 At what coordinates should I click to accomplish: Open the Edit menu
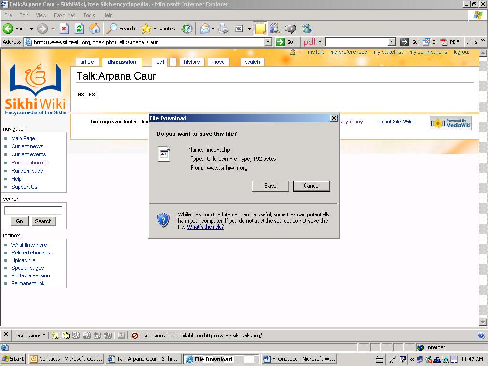24,15
